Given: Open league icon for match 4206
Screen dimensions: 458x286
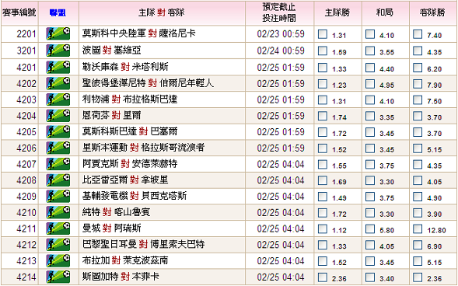Looking at the screenshot, I should pos(58,148).
